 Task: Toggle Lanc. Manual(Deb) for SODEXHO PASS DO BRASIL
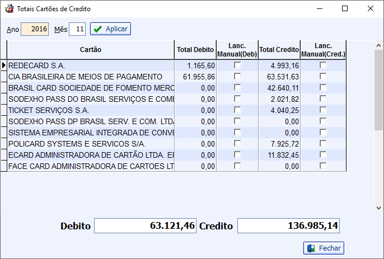coord(237,98)
